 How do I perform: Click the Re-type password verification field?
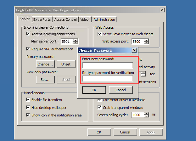click(x=108, y=79)
